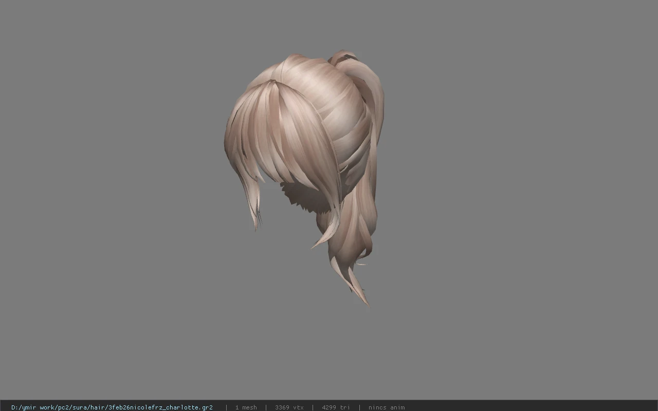Click the "nincs anim" status text
The image size is (658, 411).
click(x=386, y=407)
